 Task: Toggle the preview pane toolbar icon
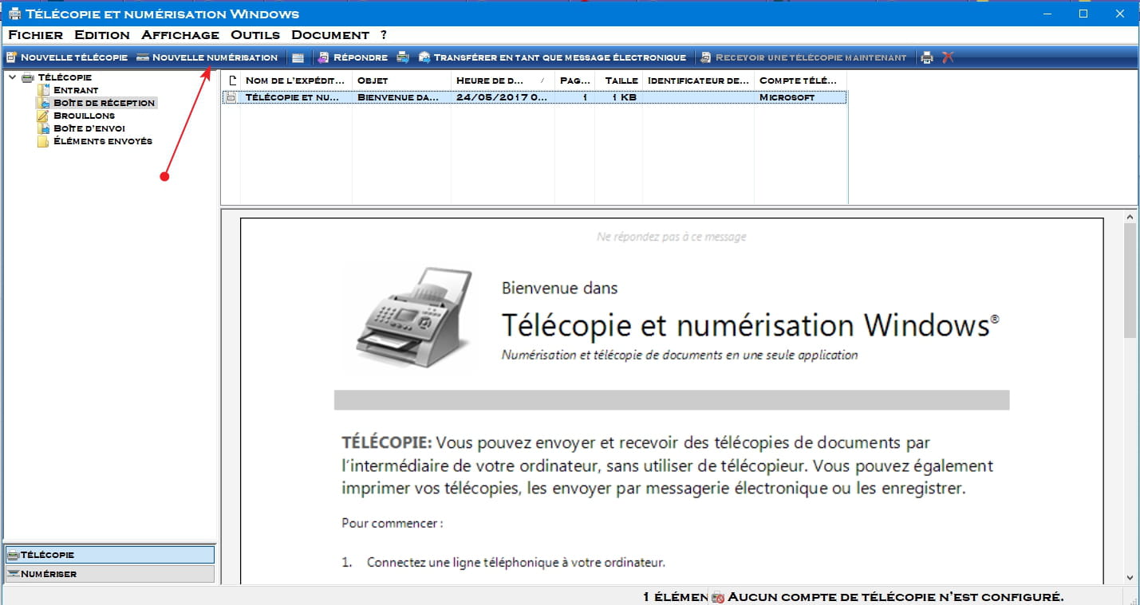pyautogui.click(x=298, y=57)
